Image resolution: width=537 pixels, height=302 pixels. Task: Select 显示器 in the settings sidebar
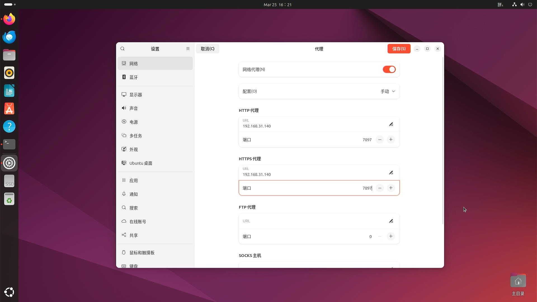pos(136,95)
